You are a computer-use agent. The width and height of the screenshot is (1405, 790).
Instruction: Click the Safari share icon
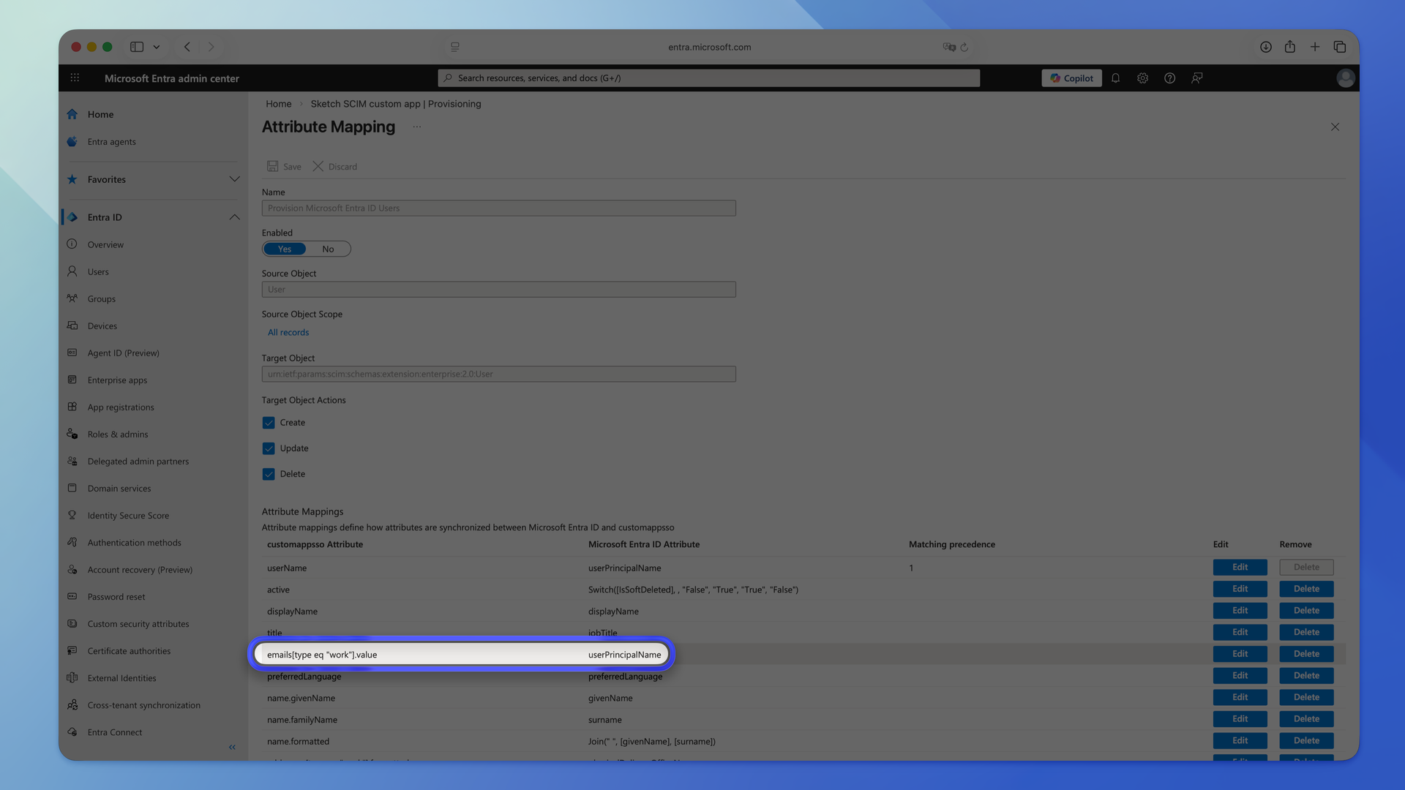coord(1290,47)
